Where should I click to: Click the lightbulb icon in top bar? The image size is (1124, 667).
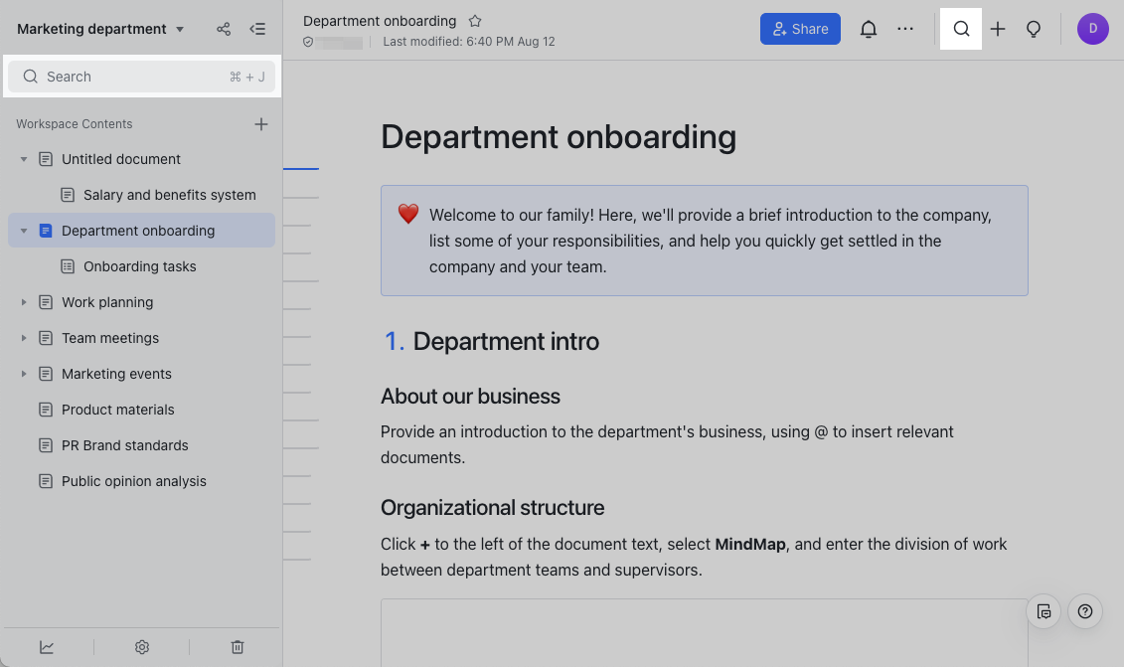pos(1034,29)
